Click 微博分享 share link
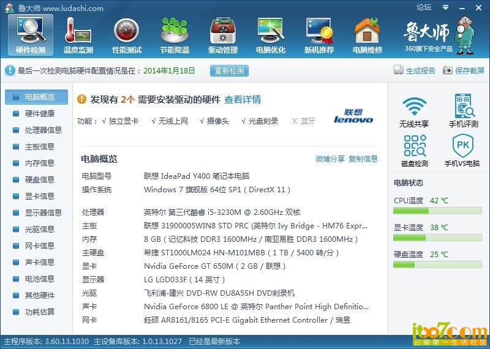 330,159
